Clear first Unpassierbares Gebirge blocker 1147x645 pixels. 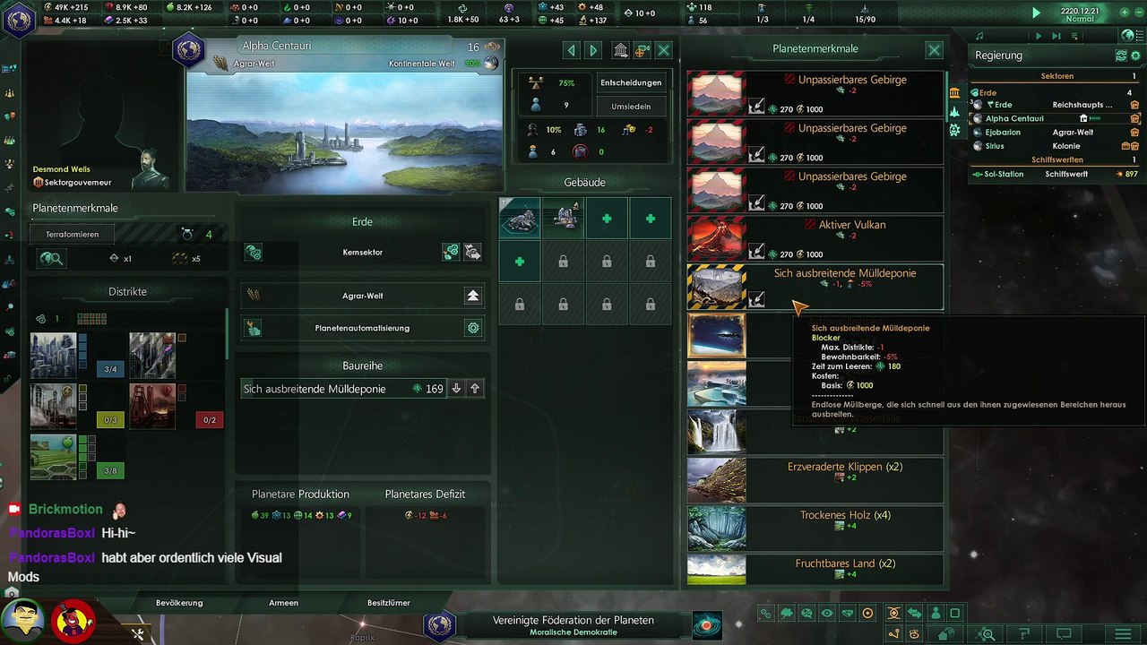click(x=757, y=107)
